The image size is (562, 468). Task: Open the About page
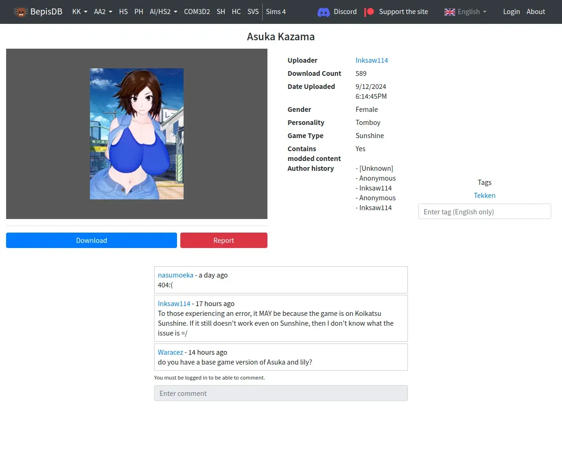pos(536,12)
